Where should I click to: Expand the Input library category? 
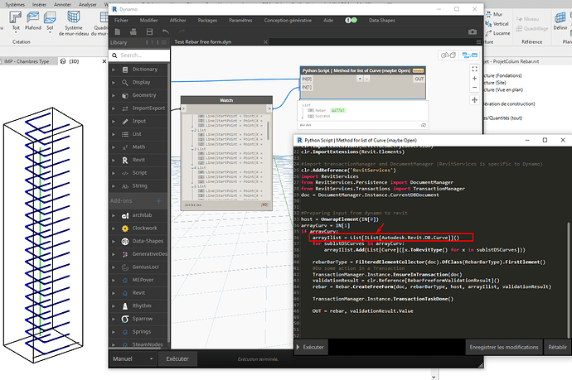tap(114, 121)
